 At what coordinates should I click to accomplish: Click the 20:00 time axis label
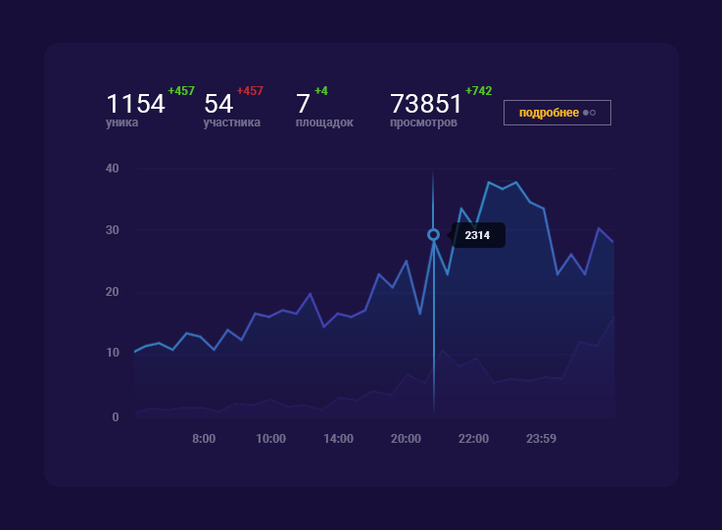[406, 438]
